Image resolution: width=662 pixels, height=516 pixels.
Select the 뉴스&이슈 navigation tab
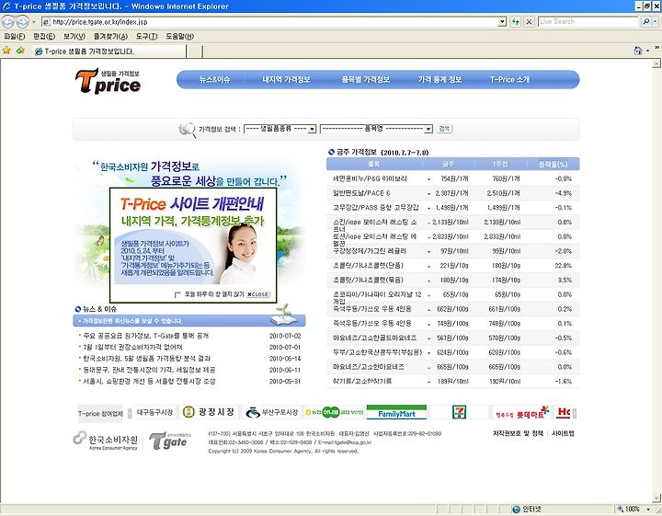click(214, 79)
